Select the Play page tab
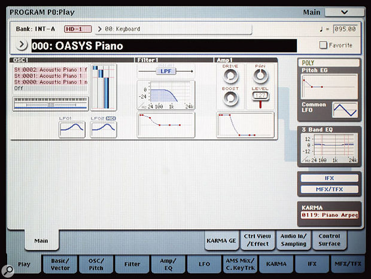Image resolution: width=371 pixels, height=279 pixels. coord(24,264)
